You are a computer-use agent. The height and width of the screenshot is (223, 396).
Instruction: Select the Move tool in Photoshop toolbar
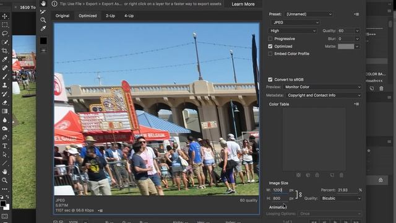click(4, 17)
